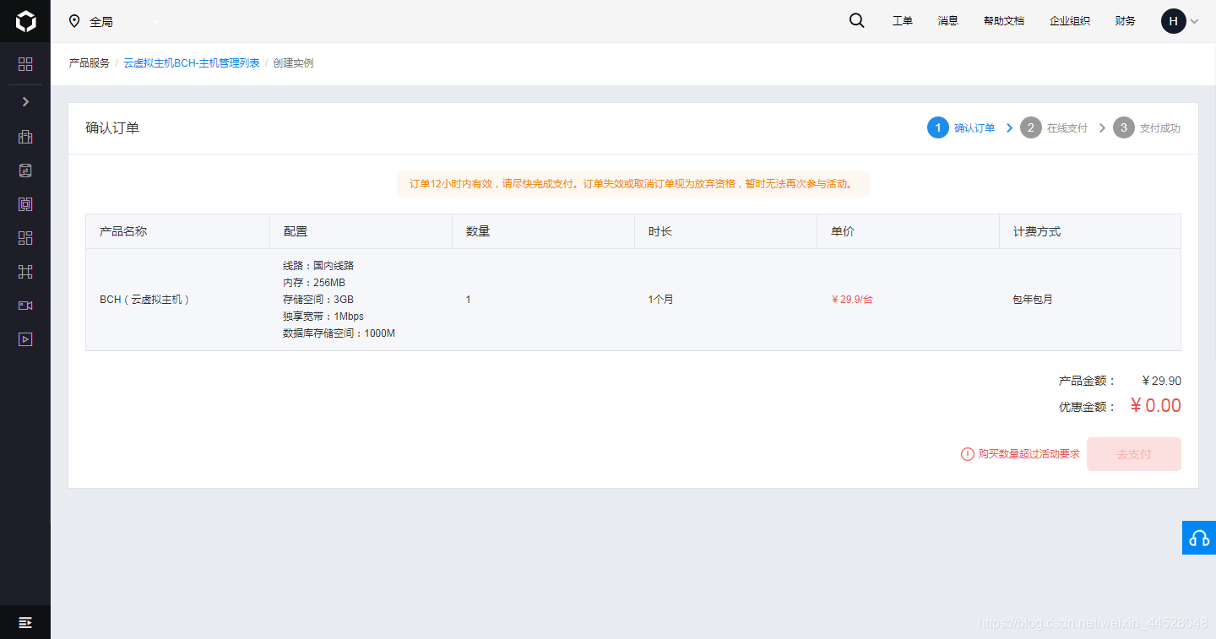1216x639 pixels.
Task: Click the H user avatar
Action: [1174, 21]
